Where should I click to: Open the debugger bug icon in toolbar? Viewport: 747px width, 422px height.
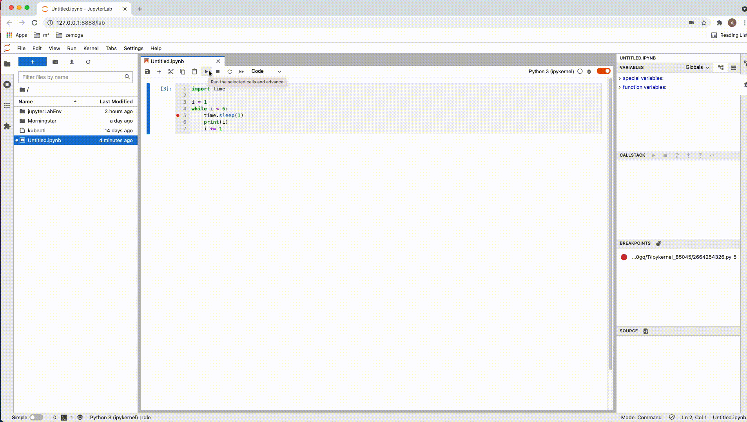tap(589, 72)
